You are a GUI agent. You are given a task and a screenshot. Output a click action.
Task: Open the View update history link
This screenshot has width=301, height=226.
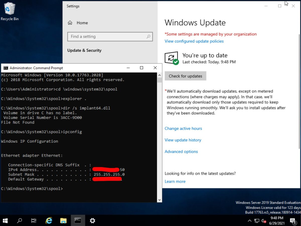coord(183,140)
